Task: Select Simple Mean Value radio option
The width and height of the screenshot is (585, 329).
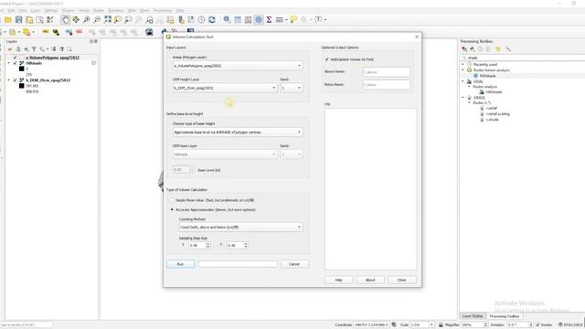Action: [172, 200]
